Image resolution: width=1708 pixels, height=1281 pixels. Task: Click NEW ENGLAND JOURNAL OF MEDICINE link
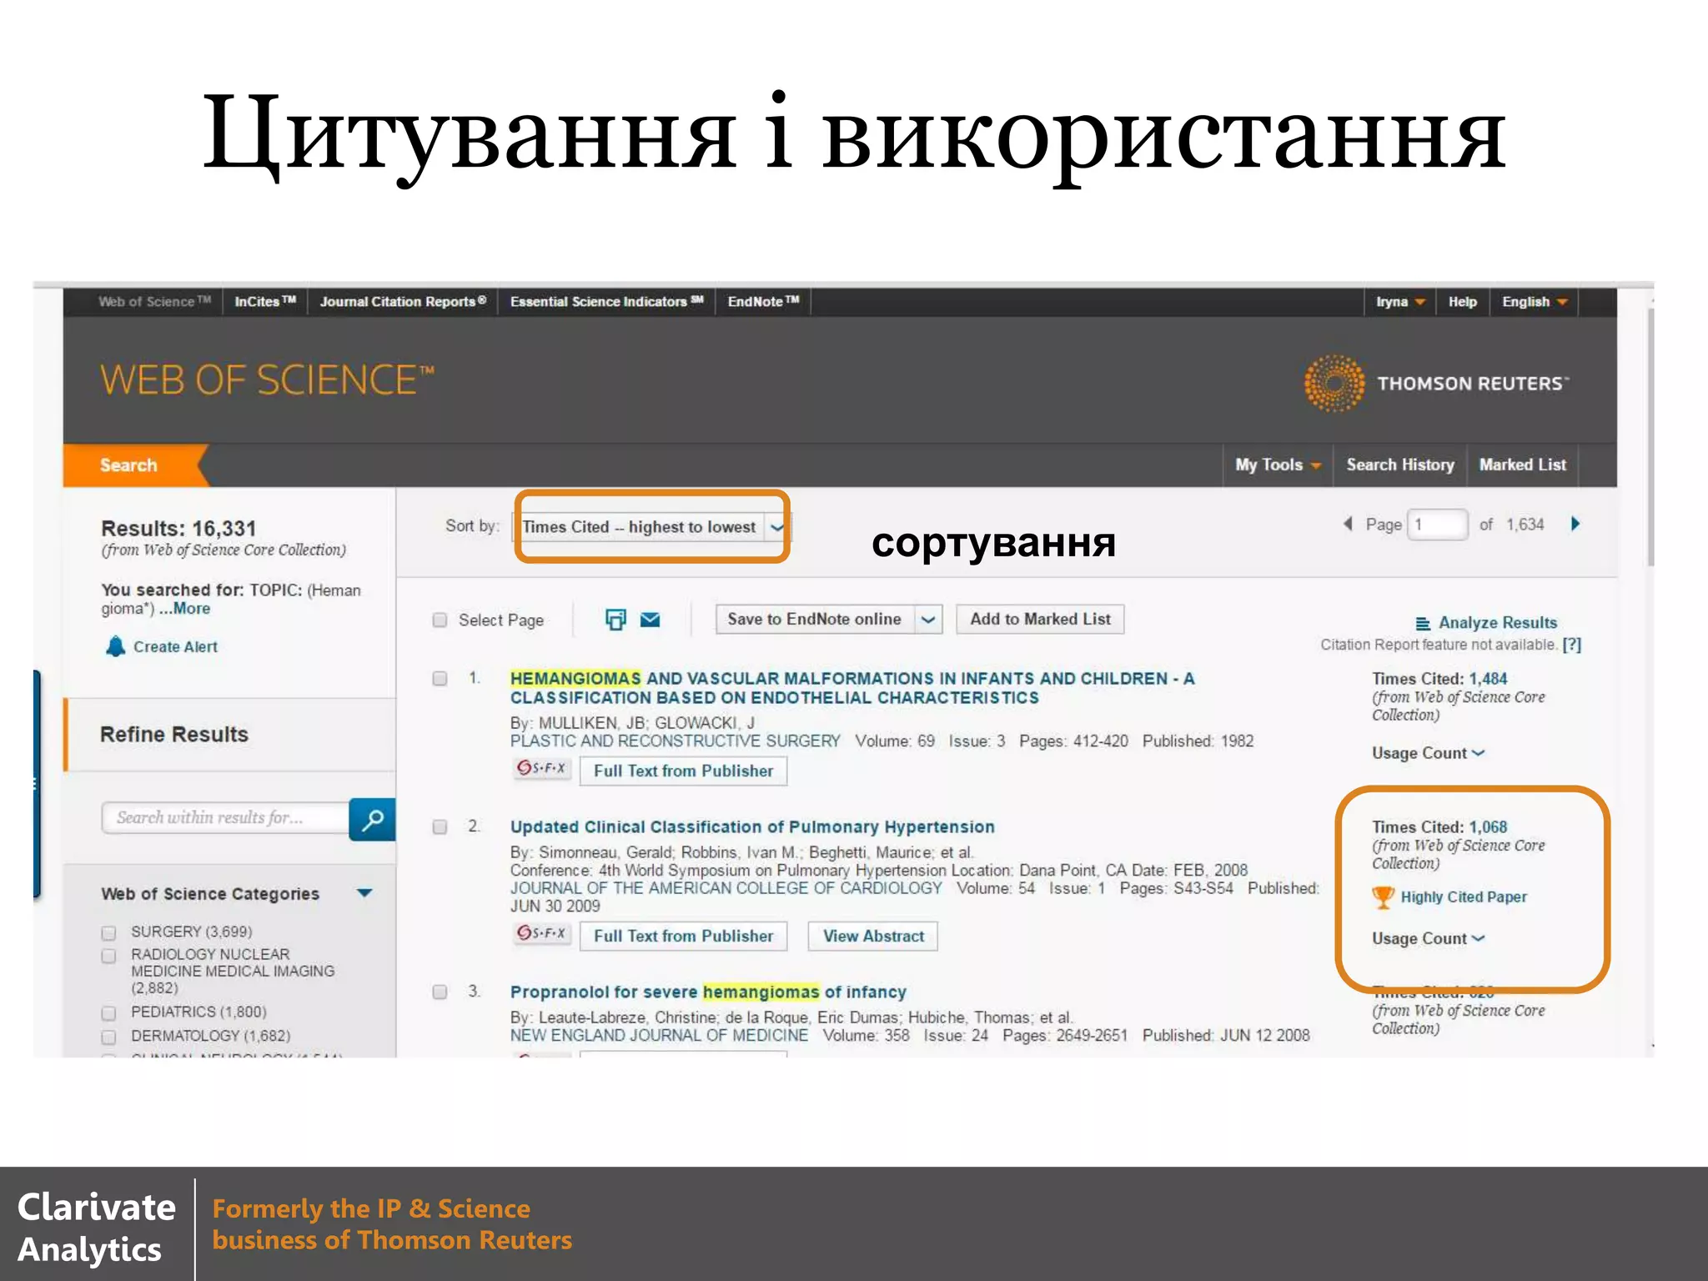tap(659, 1036)
